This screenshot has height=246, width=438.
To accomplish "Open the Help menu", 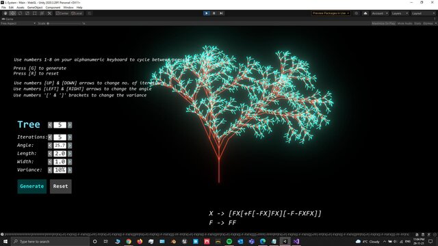I will point(79,8).
